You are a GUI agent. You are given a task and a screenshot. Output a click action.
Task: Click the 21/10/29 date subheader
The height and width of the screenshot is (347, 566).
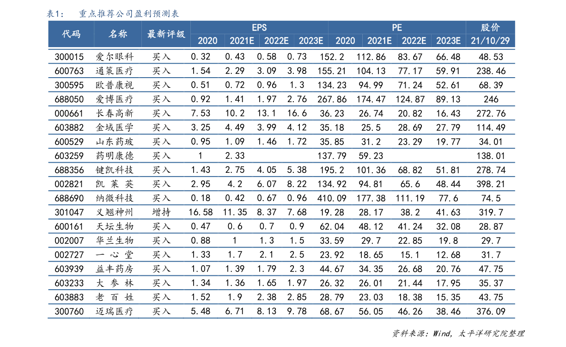coord(490,41)
